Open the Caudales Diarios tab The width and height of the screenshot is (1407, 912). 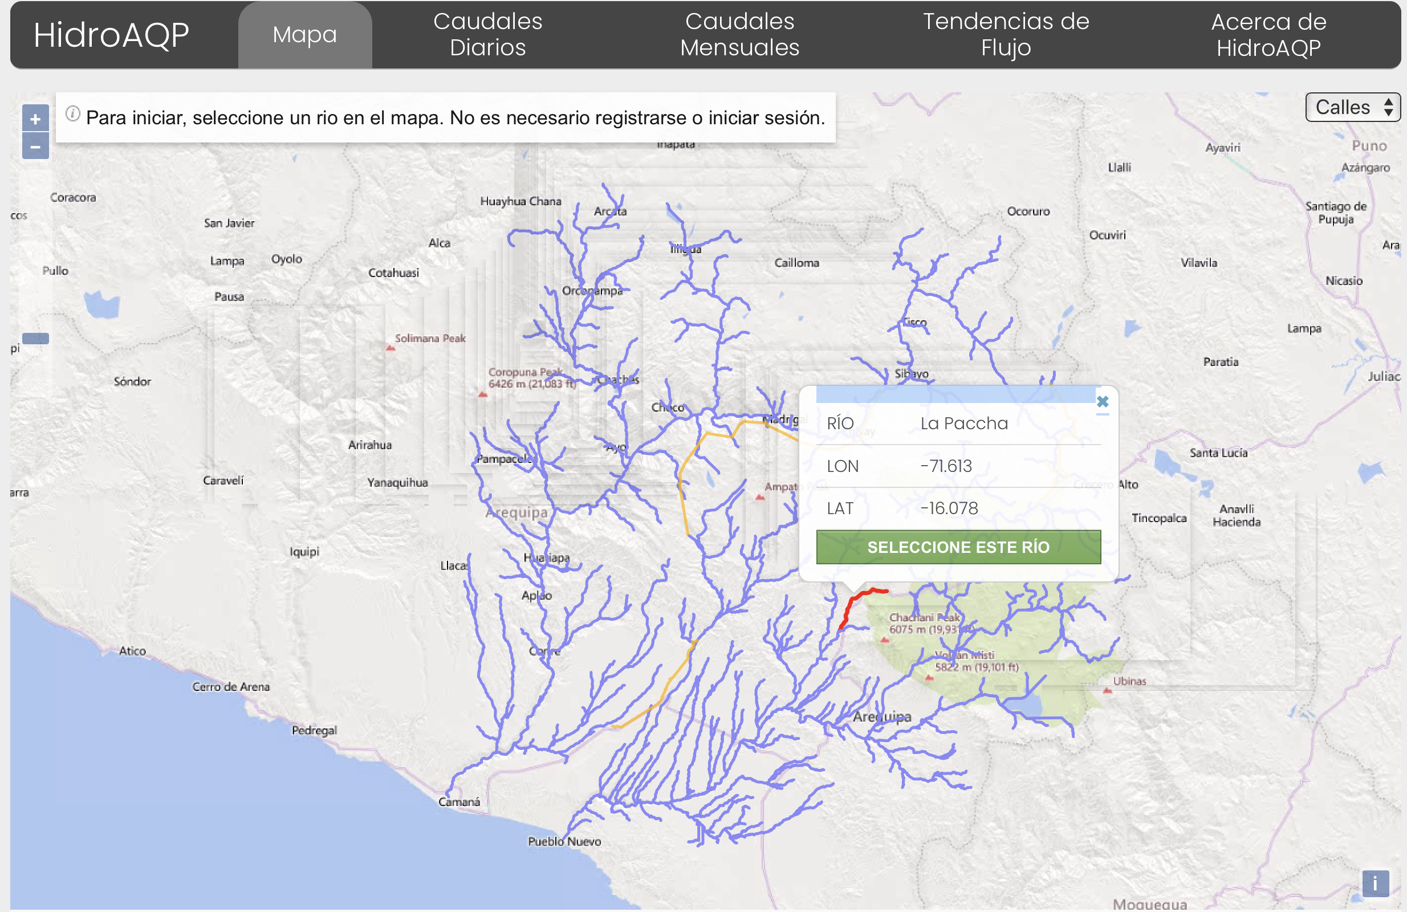pyautogui.click(x=488, y=35)
